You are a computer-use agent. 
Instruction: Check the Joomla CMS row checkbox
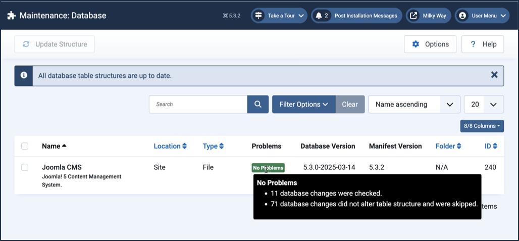pos(25,167)
